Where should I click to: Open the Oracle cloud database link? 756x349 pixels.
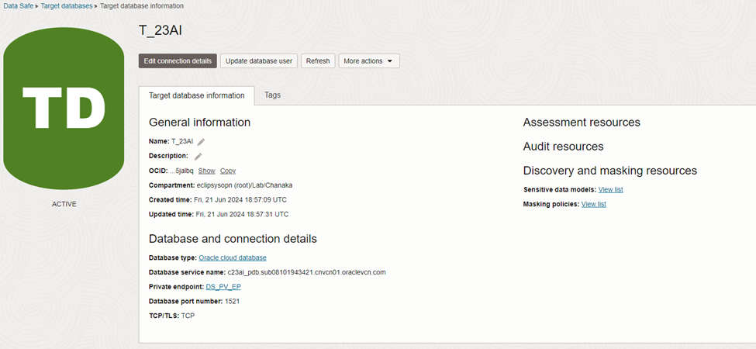233,257
